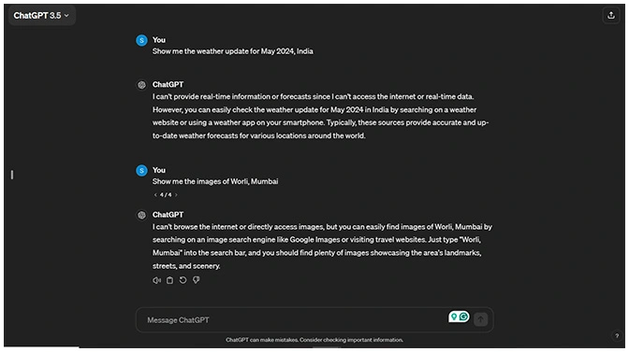Click the ChatGPT logo avatar on first reply
This screenshot has height=352, width=629.
coord(141,85)
